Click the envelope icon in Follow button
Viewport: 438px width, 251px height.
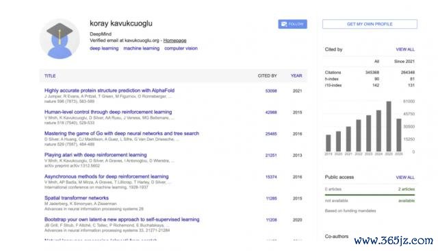click(284, 24)
